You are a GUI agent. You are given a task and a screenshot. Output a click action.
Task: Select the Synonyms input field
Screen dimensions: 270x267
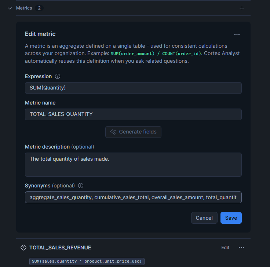133,197
